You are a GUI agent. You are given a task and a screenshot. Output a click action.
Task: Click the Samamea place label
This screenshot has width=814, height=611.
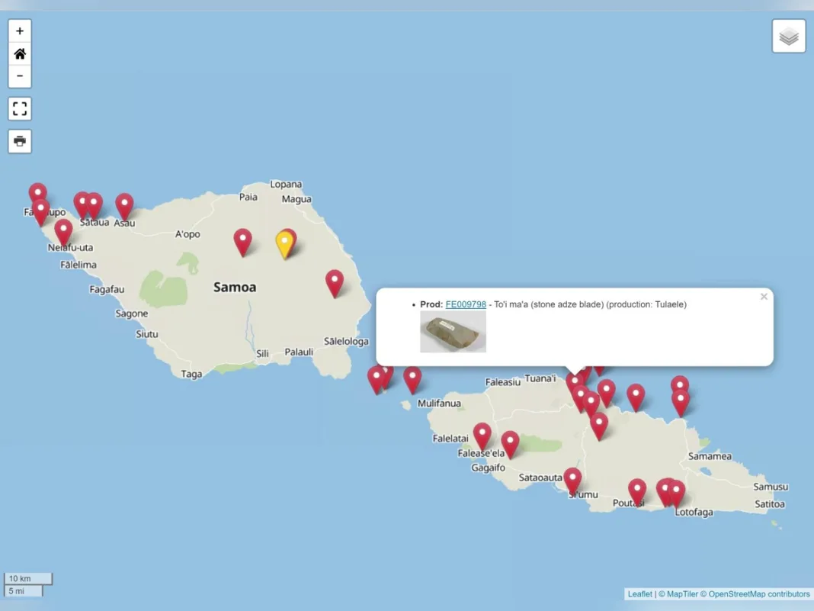(x=710, y=456)
